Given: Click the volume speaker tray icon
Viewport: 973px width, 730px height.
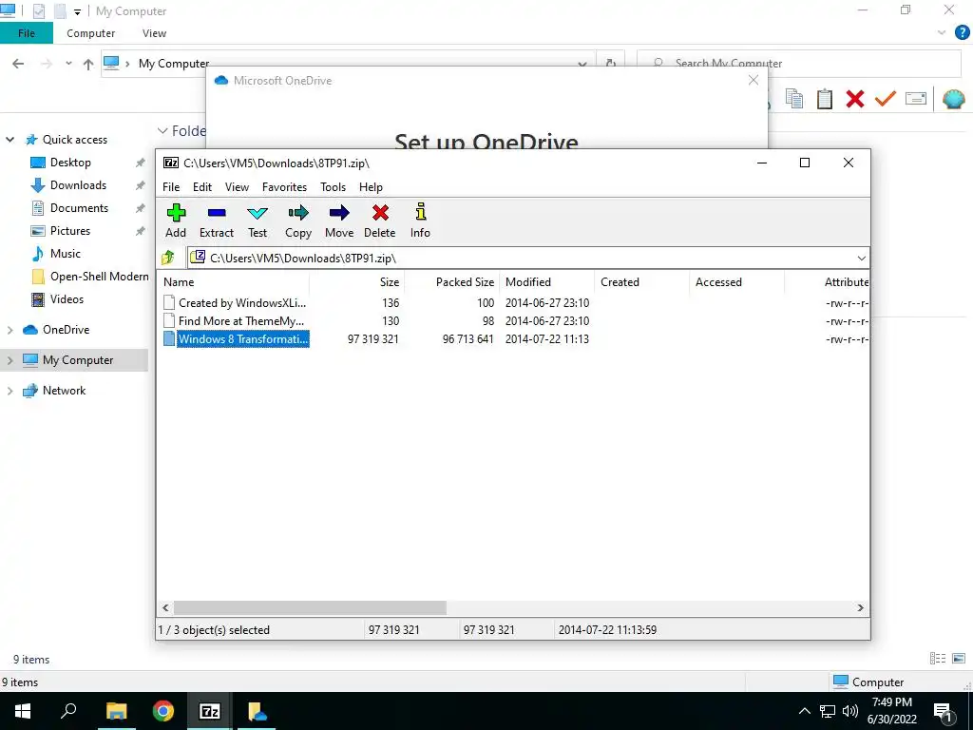Looking at the screenshot, I should tap(850, 711).
